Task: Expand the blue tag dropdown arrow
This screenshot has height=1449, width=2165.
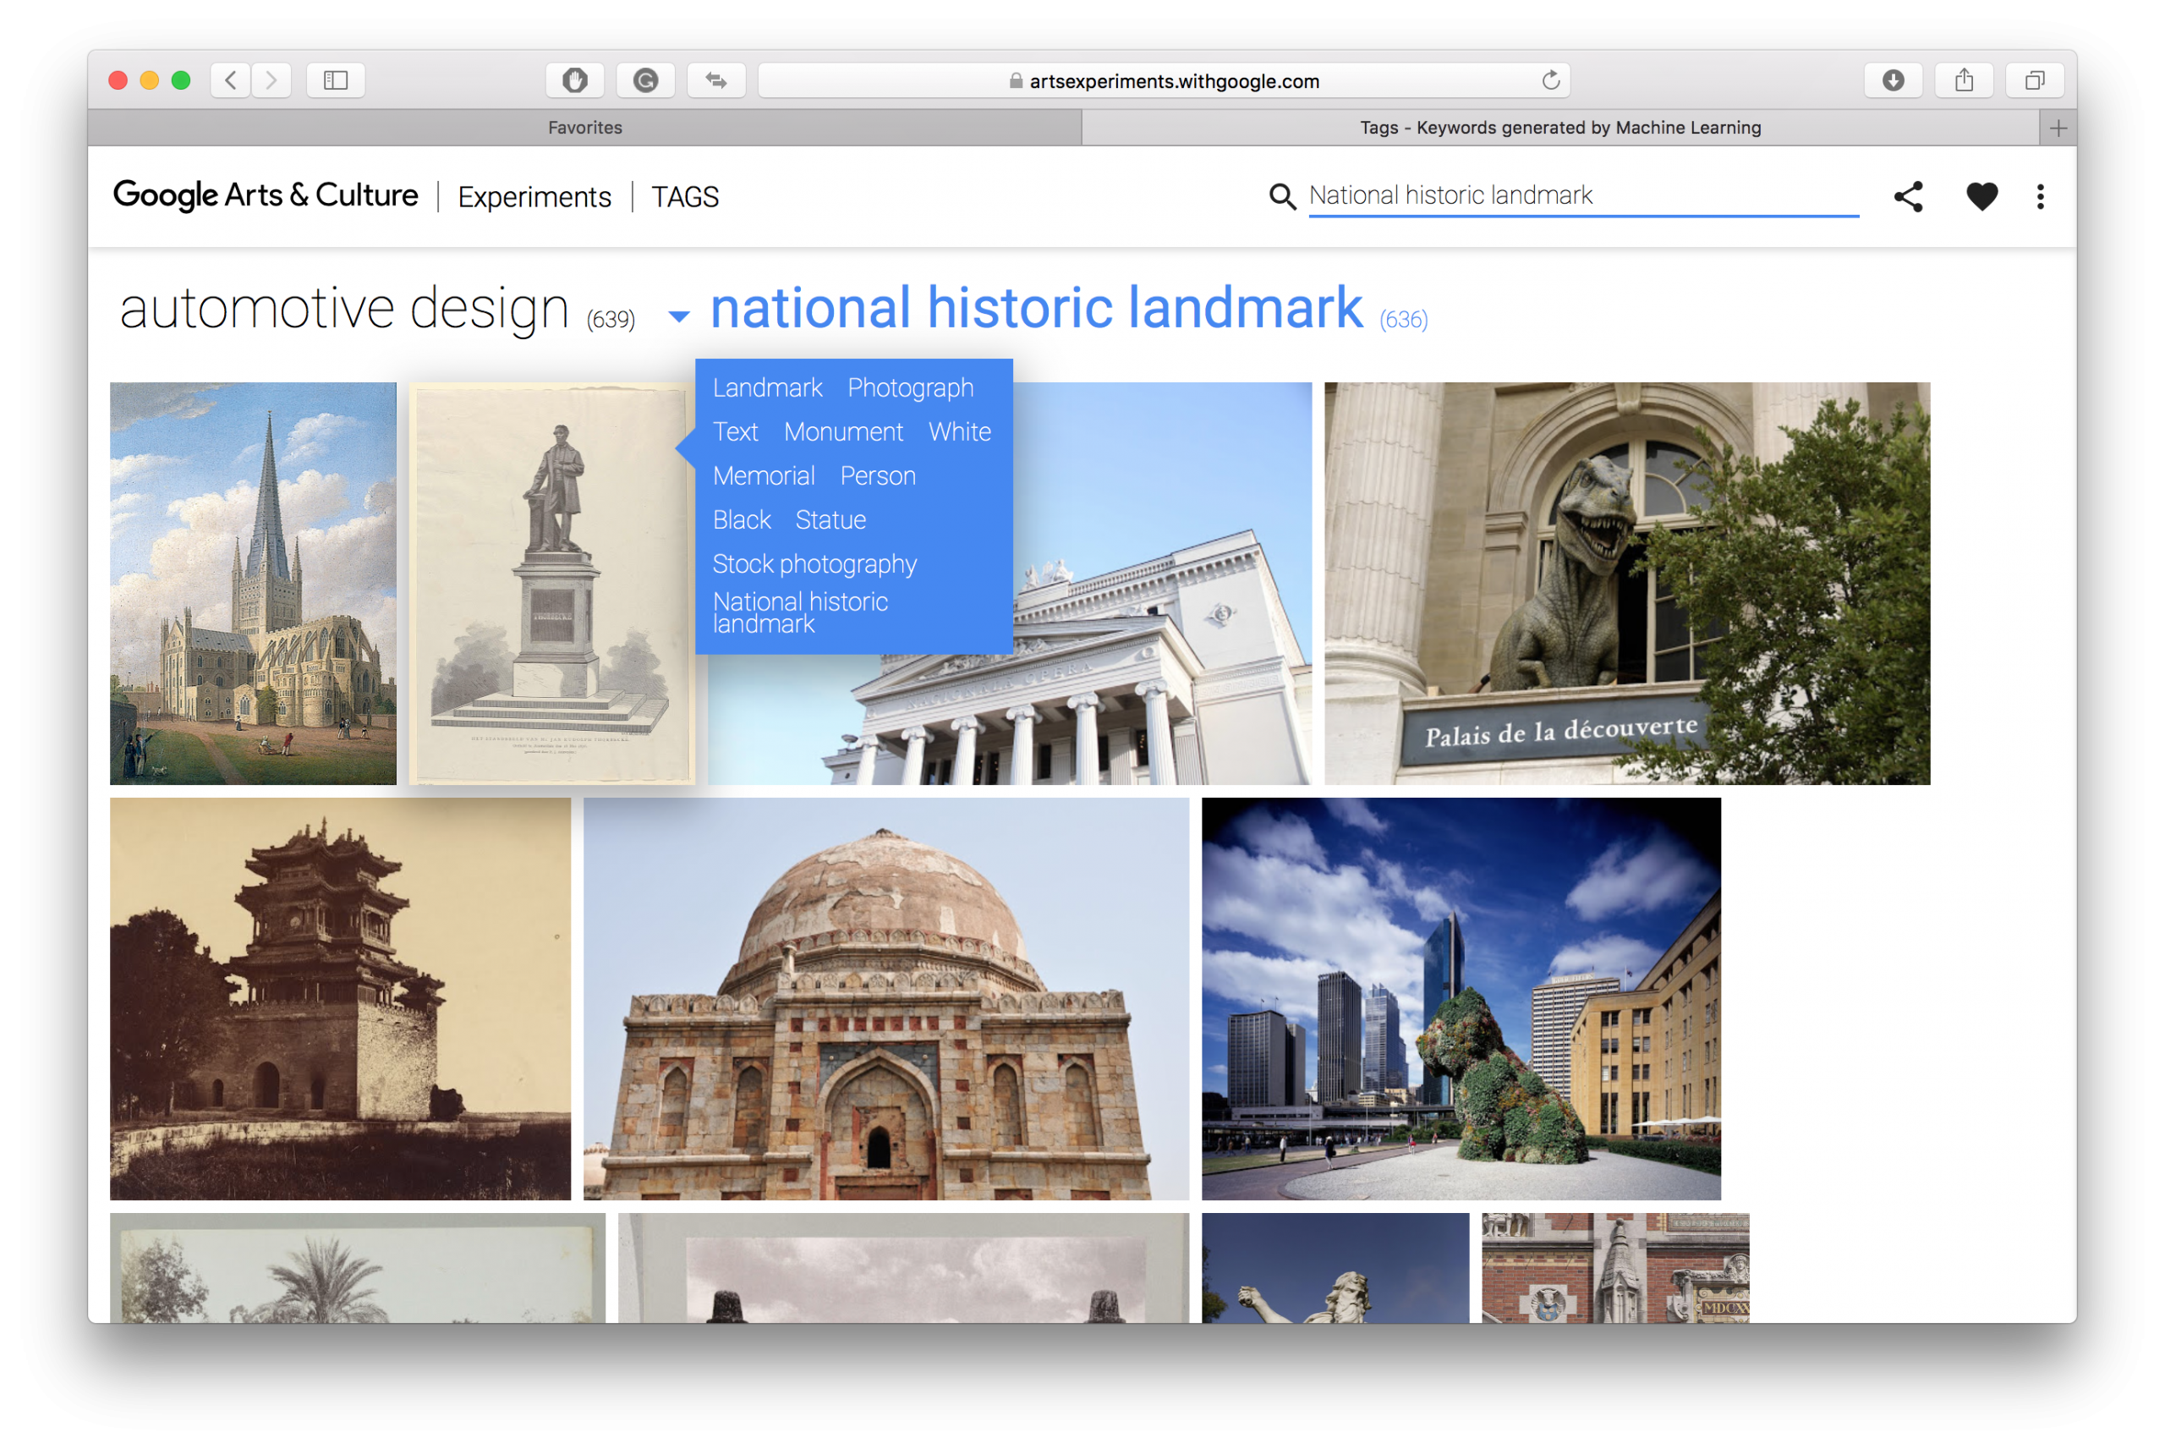Action: click(679, 317)
